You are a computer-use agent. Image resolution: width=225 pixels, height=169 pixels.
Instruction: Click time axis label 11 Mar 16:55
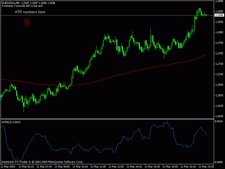coord(170,167)
